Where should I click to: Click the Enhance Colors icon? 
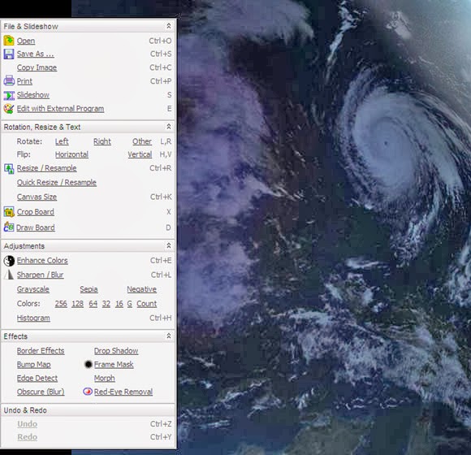click(x=9, y=261)
